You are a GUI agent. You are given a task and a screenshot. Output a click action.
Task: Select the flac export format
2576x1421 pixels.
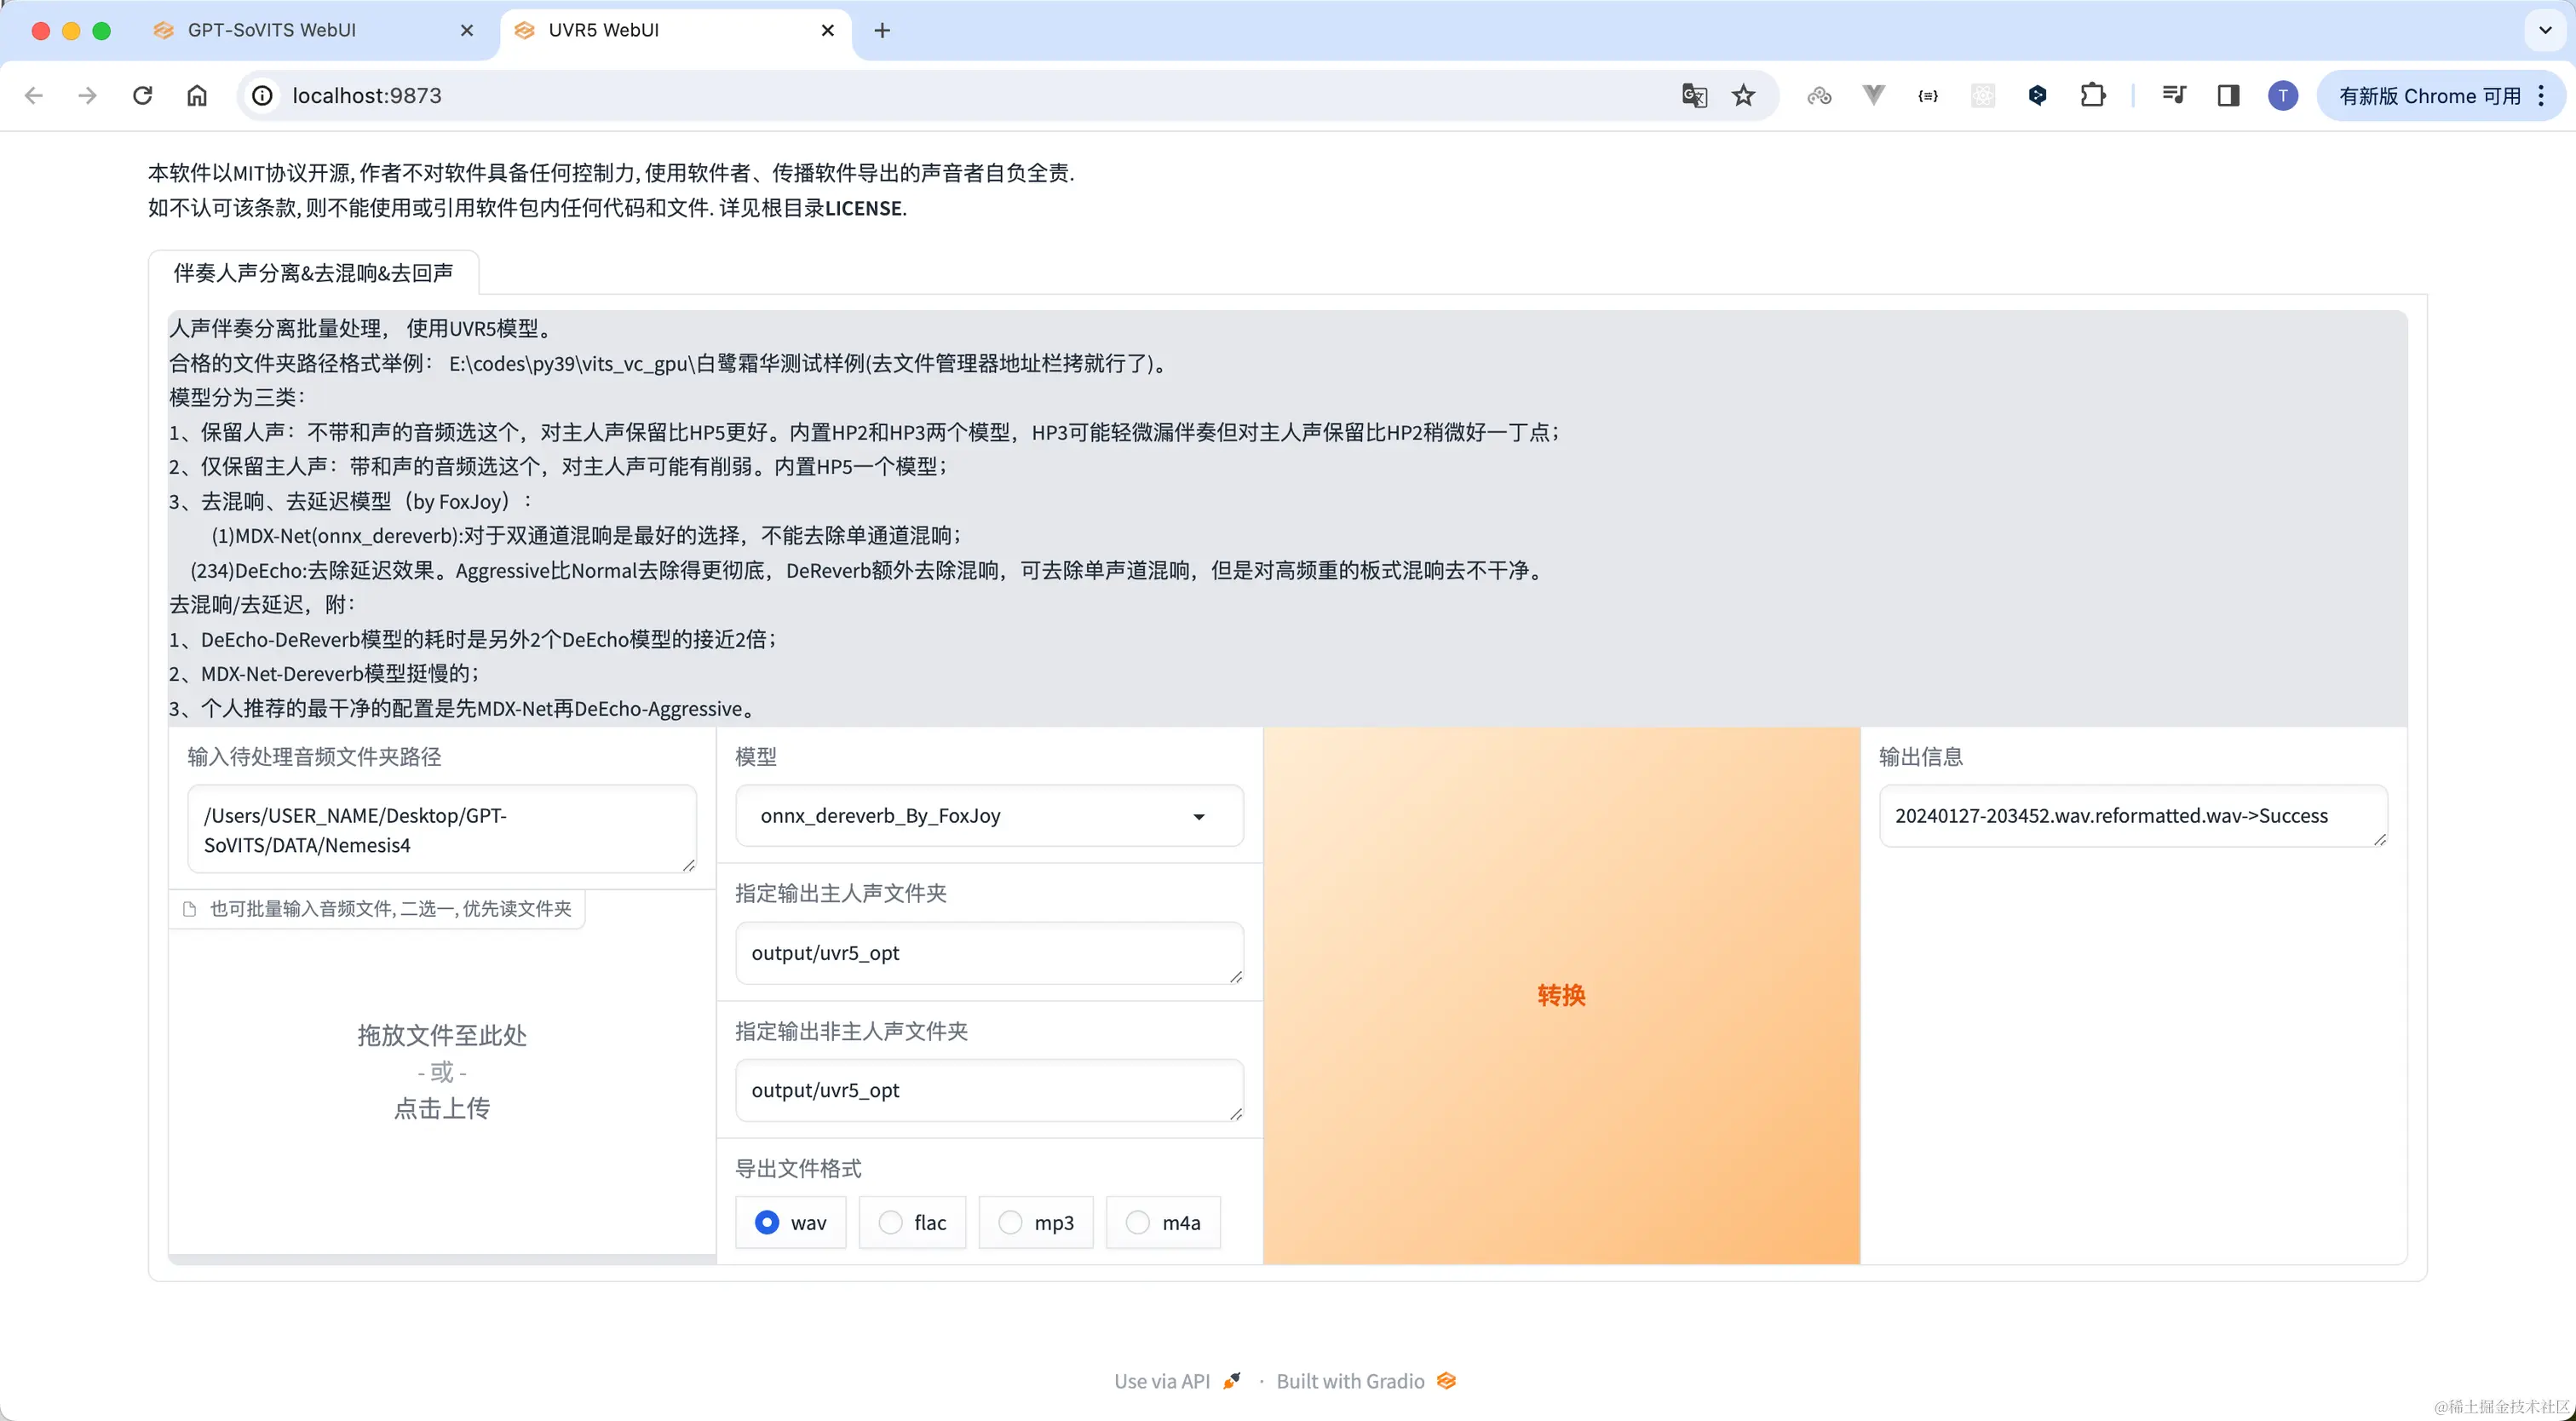coord(890,1222)
